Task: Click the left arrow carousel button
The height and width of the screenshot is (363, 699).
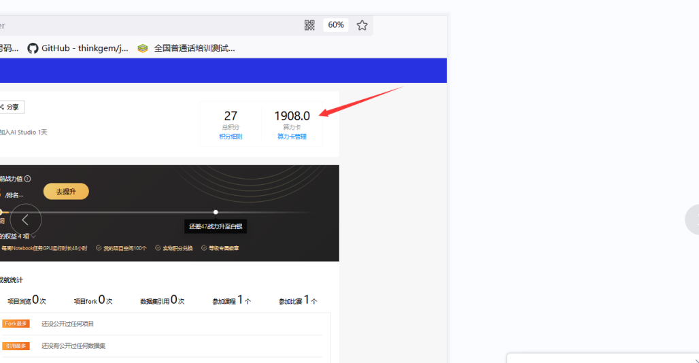Action: coord(26,220)
